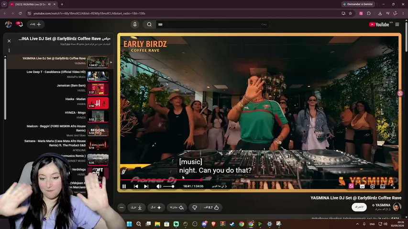Go back in the browser
The width and height of the screenshot is (408, 229).
[x=5, y=13]
